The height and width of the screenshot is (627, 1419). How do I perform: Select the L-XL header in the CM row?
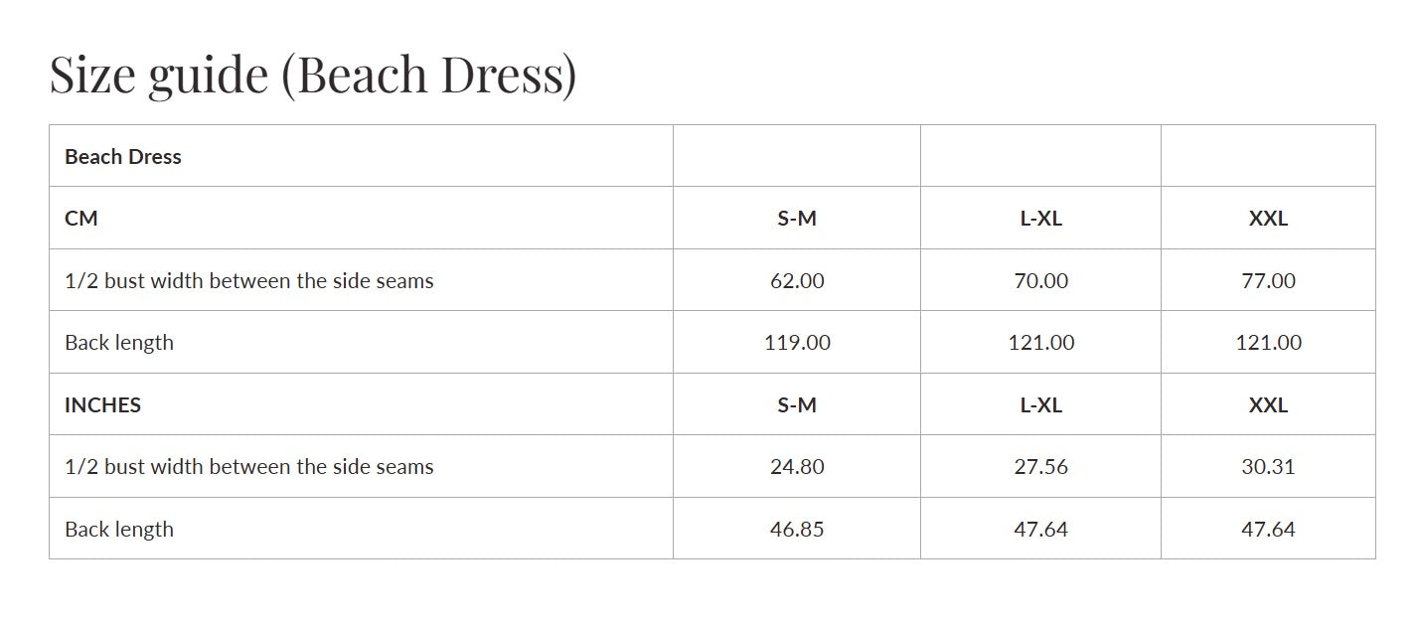point(1040,219)
